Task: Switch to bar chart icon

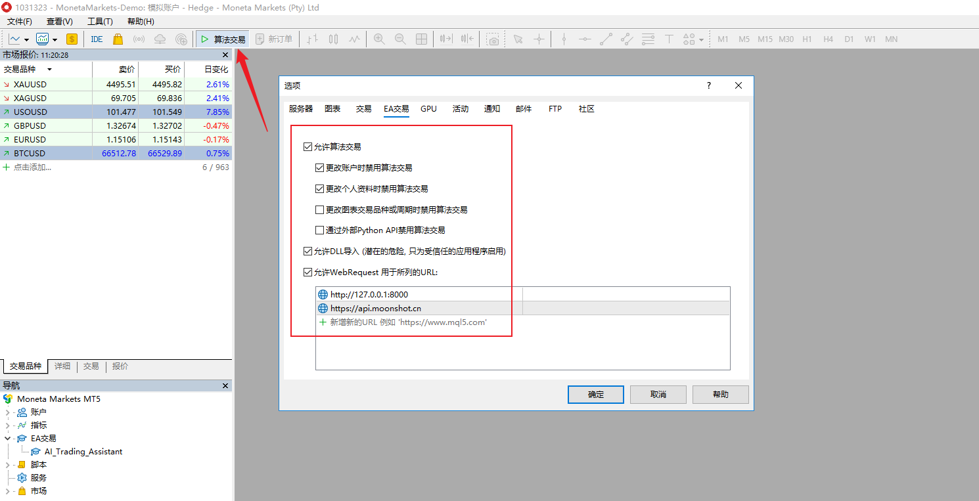Action: click(313, 39)
